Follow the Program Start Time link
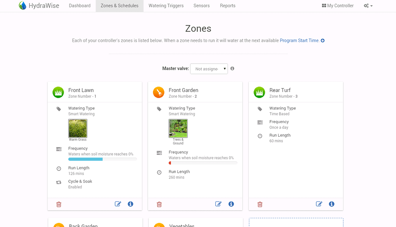 click(x=299, y=41)
